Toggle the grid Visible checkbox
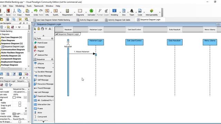This screenshot has width=221, height=124. pos(20,103)
